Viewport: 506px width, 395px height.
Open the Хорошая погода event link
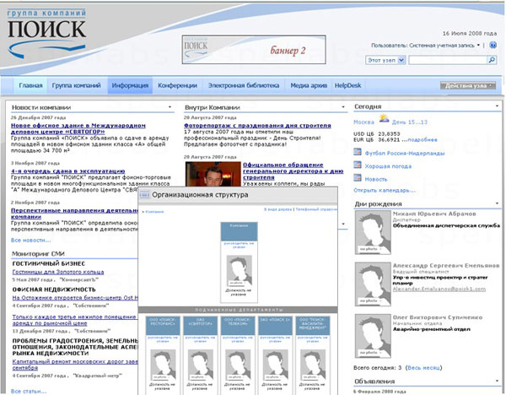(x=388, y=166)
